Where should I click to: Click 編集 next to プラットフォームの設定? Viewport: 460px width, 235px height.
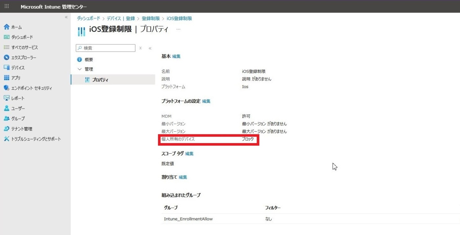[x=206, y=101]
